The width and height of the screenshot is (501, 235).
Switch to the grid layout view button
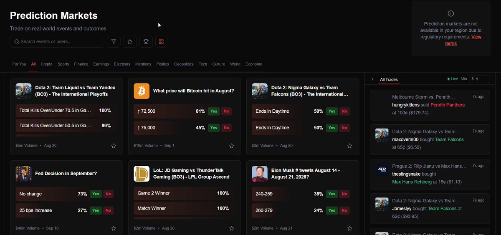tap(161, 42)
